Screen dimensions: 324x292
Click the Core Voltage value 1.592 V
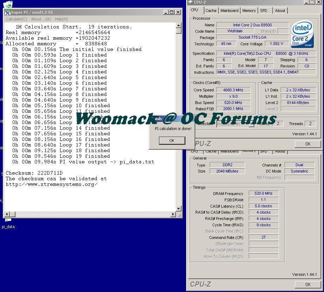tap(277, 44)
